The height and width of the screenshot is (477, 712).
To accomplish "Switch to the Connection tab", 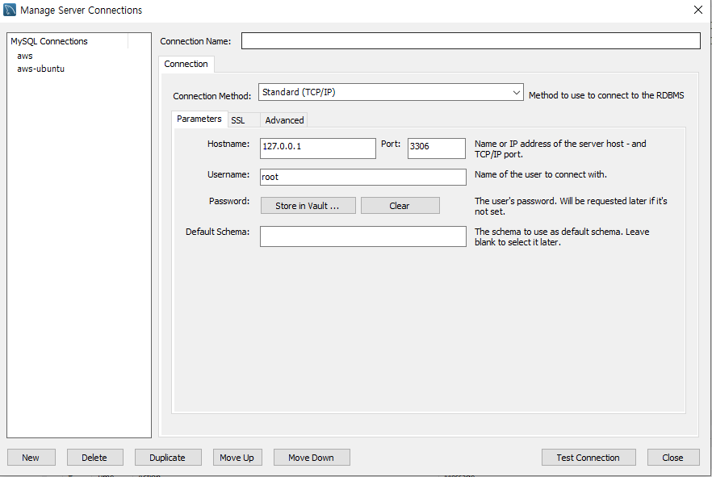I will pyautogui.click(x=186, y=64).
